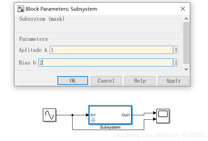
Task: Open options menu for Aplitude k
Action: [x=176, y=50]
